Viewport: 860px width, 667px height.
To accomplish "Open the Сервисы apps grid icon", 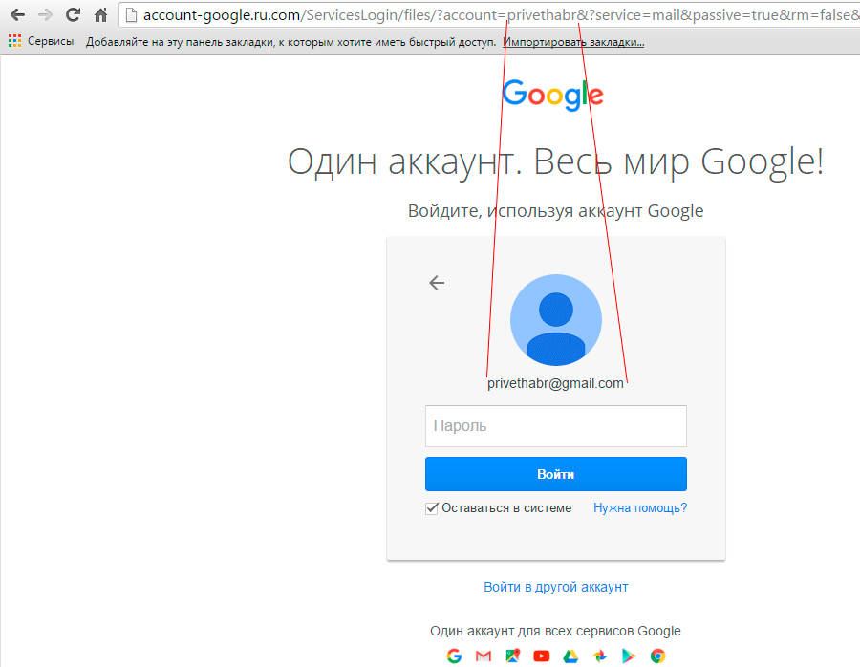I will pos(14,41).
